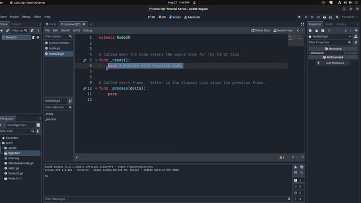This screenshot has width=361, height=203.
Task: Load an existing resource in Inspector
Action: point(316,30)
